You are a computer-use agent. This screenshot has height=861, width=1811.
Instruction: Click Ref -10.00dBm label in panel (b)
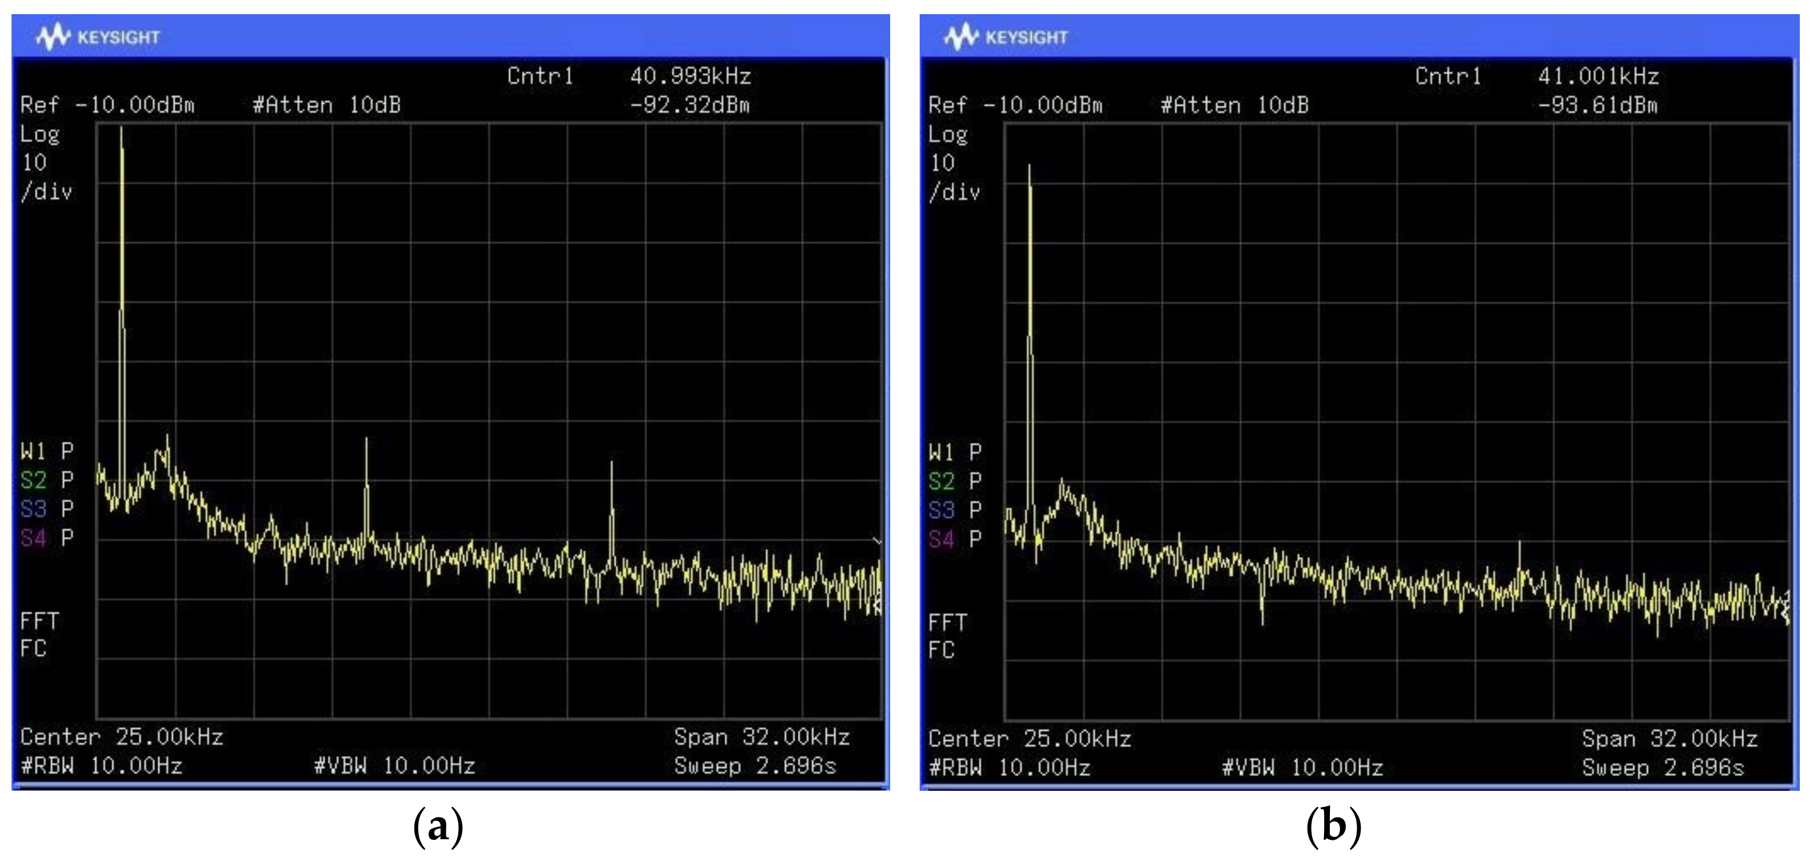tap(1015, 106)
